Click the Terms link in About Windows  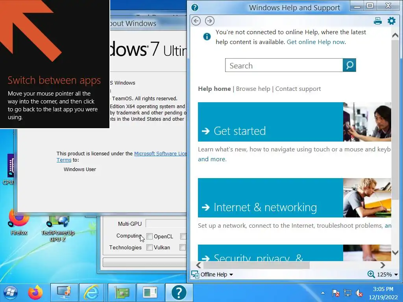click(64, 160)
